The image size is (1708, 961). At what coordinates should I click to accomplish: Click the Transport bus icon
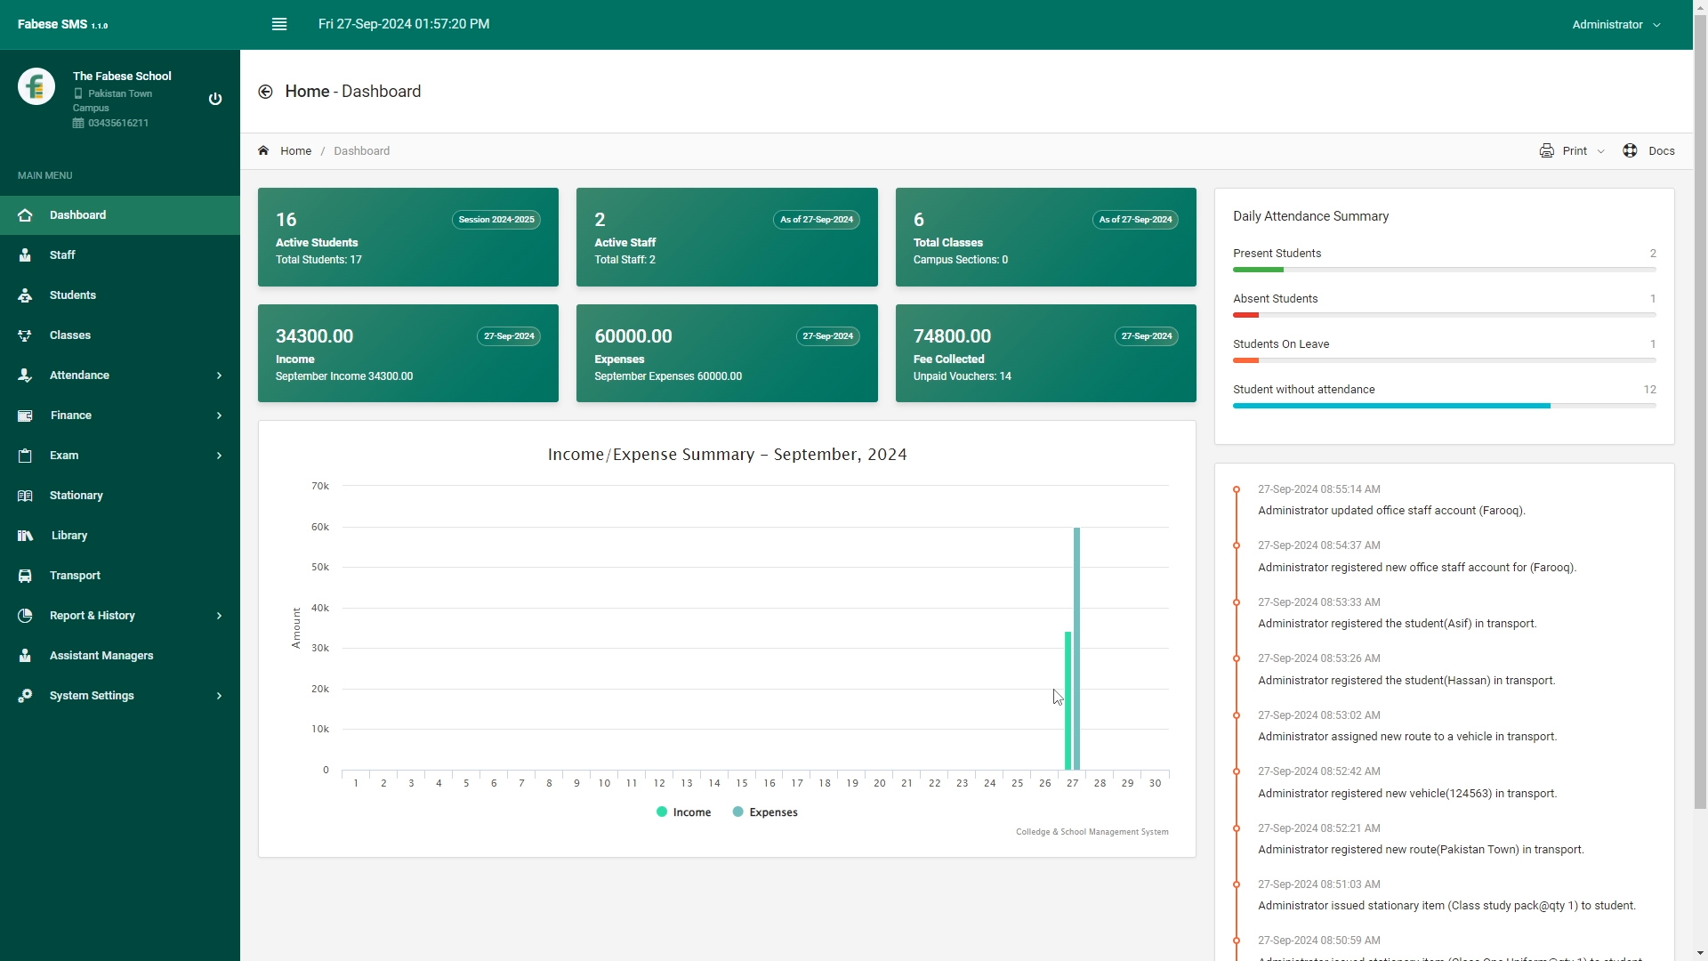[x=25, y=576]
